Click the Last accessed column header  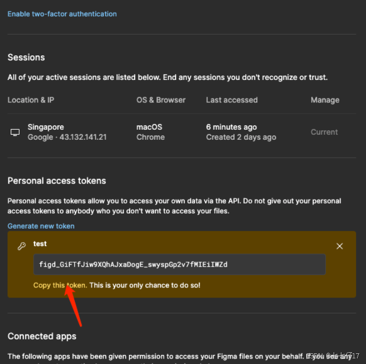(232, 100)
